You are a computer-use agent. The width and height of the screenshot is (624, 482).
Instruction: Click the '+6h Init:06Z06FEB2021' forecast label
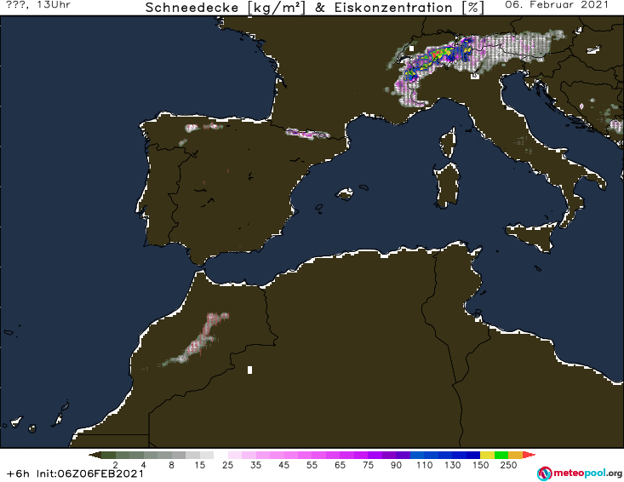click(x=75, y=473)
